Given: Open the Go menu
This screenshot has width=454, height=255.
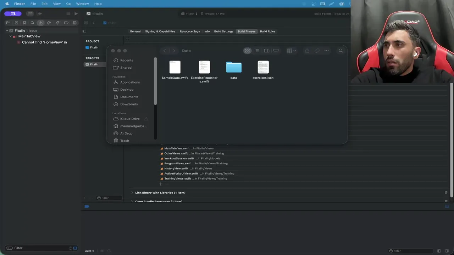Looking at the screenshot, I should (68, 4).
